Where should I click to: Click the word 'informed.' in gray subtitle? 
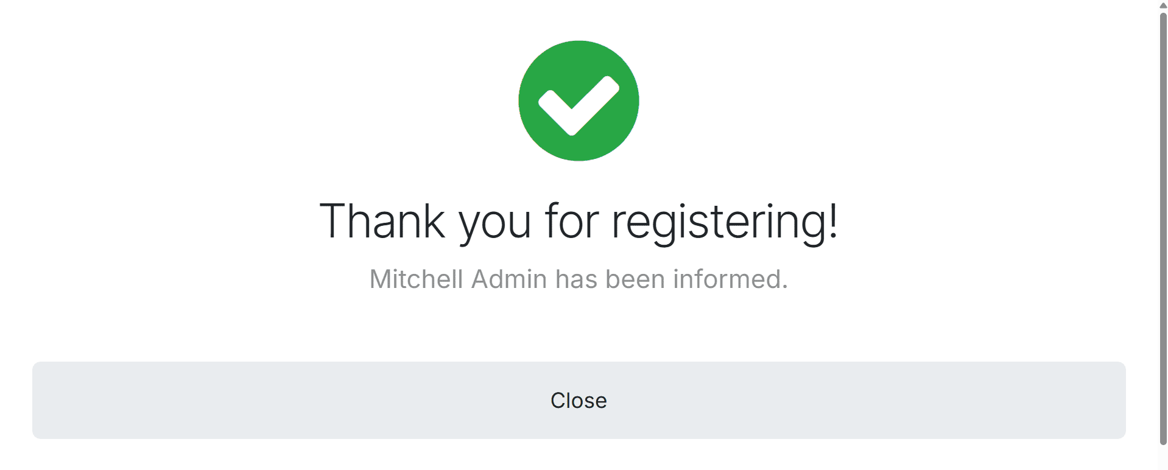click(730, 279)
